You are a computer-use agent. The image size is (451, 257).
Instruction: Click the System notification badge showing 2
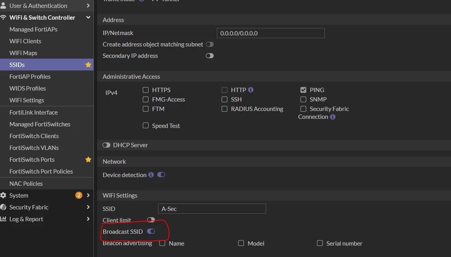78,195
